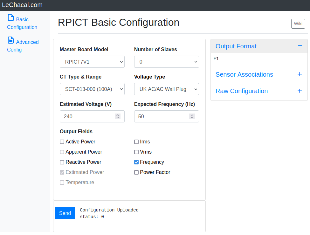Open the Voltage Type dropdown
The image size is (310, 235).
167,89
